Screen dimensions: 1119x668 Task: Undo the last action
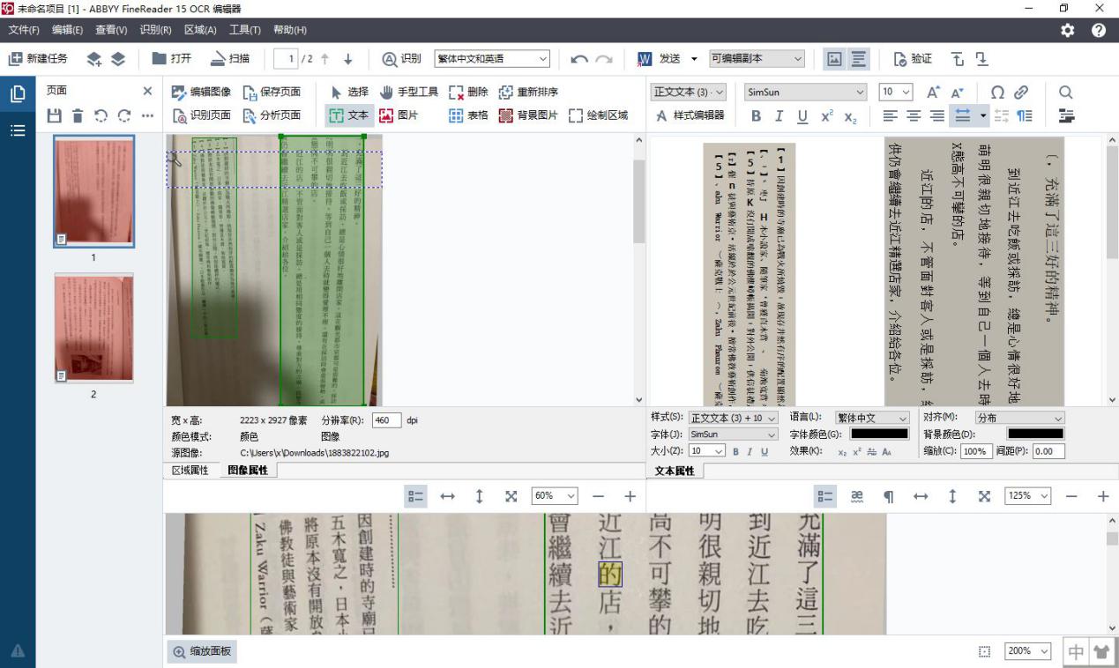point(579,59)
